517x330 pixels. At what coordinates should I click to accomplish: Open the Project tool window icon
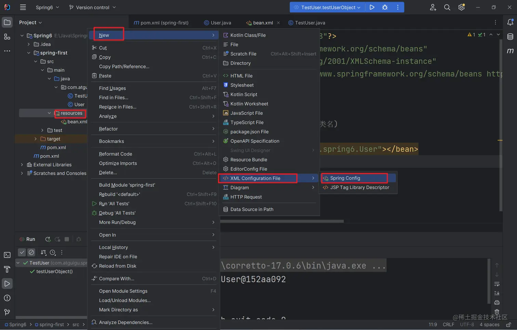7,23
